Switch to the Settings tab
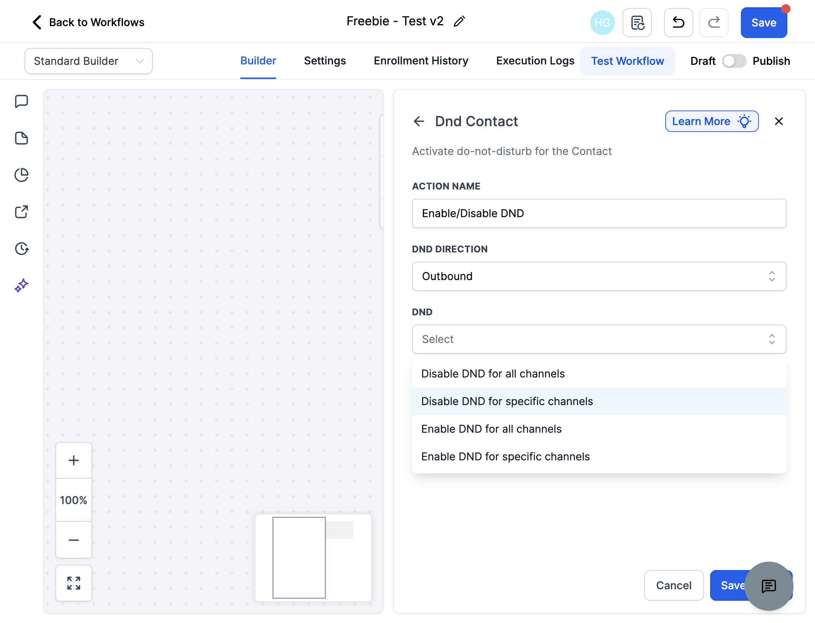The width and height of the screenshot is (815, 623). pyautogui.click(x=325, y=61)
